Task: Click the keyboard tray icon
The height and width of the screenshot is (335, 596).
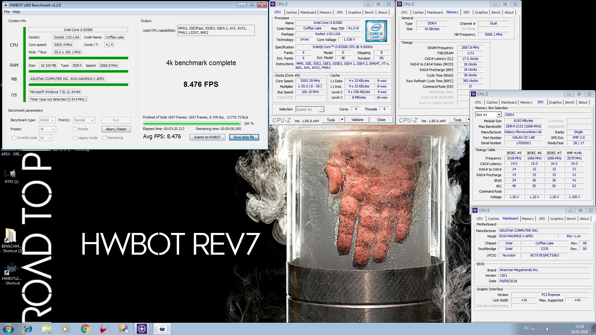Action: click(x=533, y=328)
